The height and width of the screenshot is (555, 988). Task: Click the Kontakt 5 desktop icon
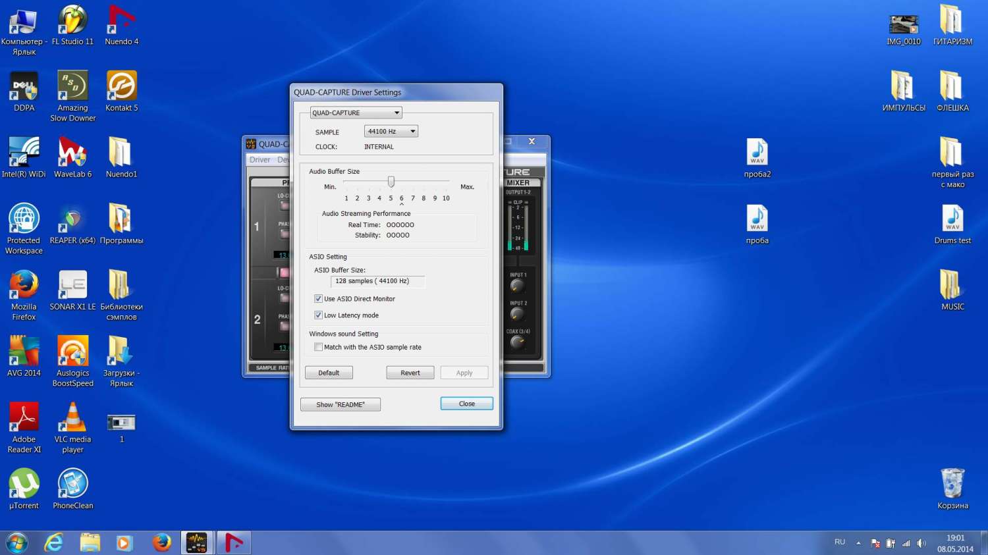[121, 88]
